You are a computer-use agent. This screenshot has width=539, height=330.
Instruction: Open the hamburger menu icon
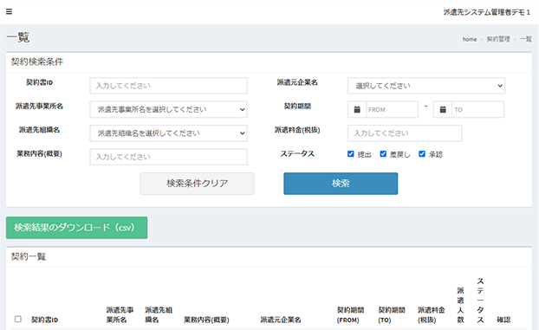[9, 11]
